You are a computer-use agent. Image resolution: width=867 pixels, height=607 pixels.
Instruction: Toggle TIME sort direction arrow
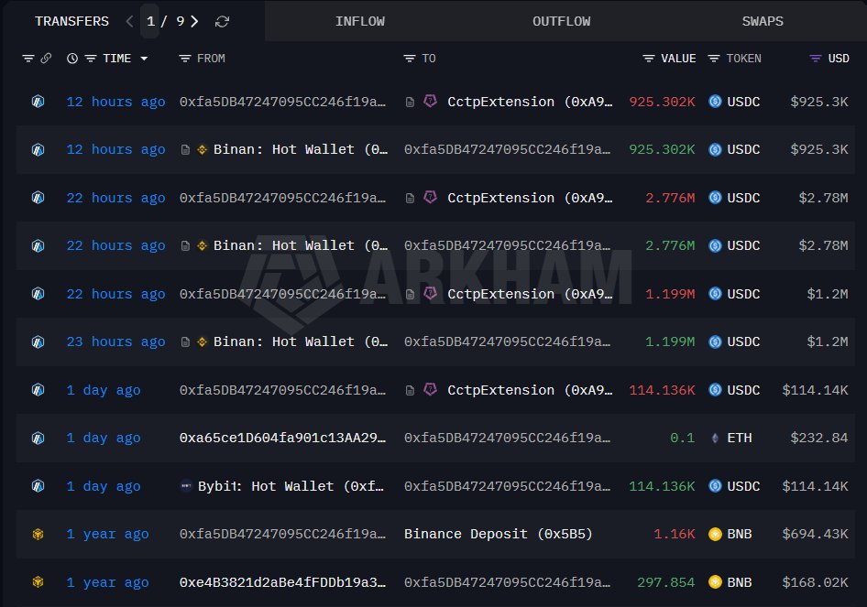pos(144,59)
